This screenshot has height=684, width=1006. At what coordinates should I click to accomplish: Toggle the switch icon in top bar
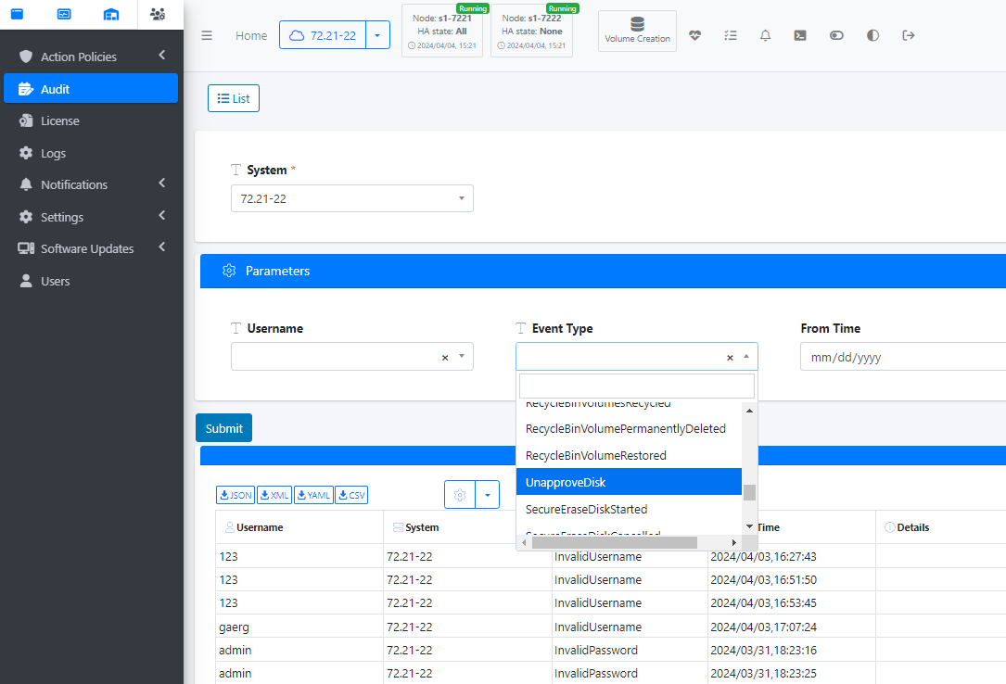click(x=836, y=35)
